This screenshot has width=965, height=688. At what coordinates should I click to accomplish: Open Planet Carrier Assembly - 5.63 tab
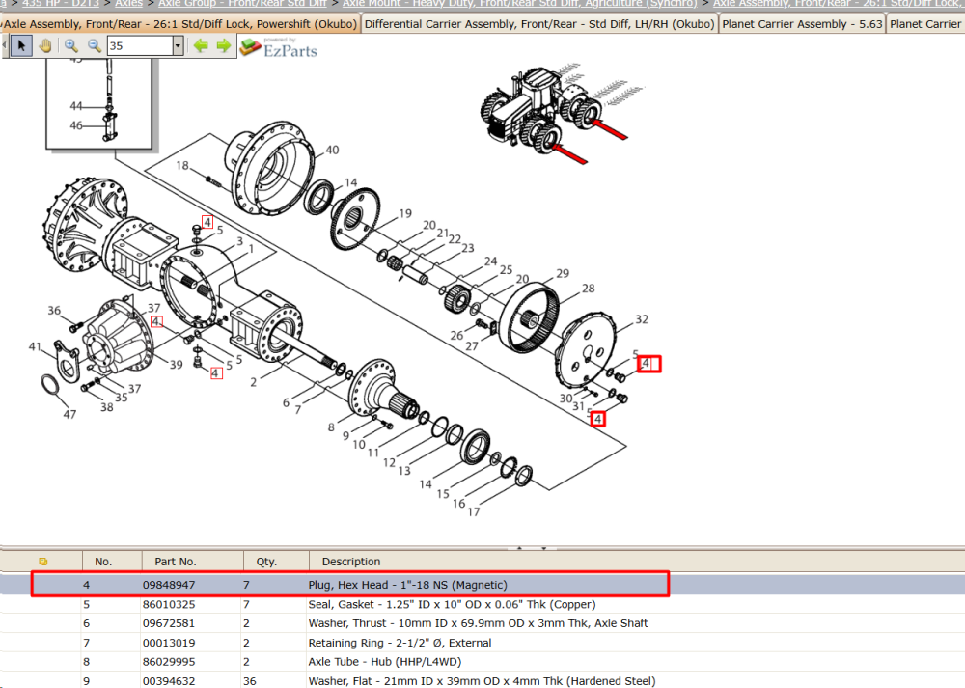(x=802, y=24)
